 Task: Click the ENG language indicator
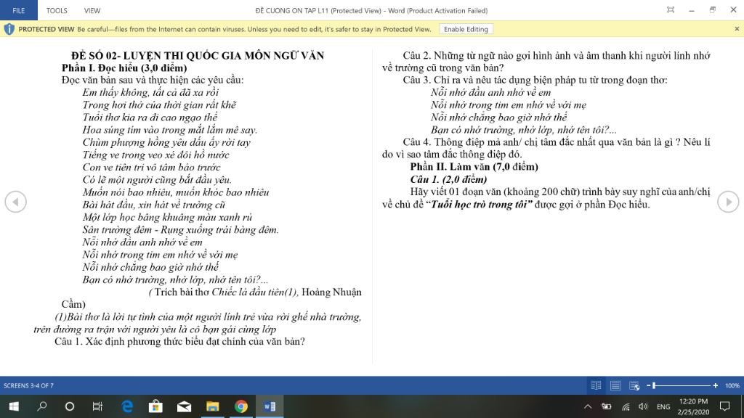[x=663, y=406]
